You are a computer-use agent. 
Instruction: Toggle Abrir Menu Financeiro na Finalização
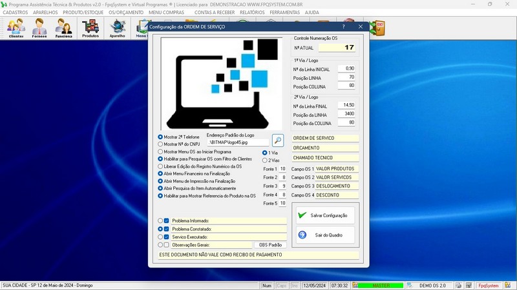tap(160, 173)
